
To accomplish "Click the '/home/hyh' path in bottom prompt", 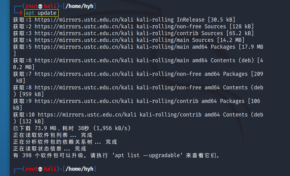I will click(x=80, y=169).
